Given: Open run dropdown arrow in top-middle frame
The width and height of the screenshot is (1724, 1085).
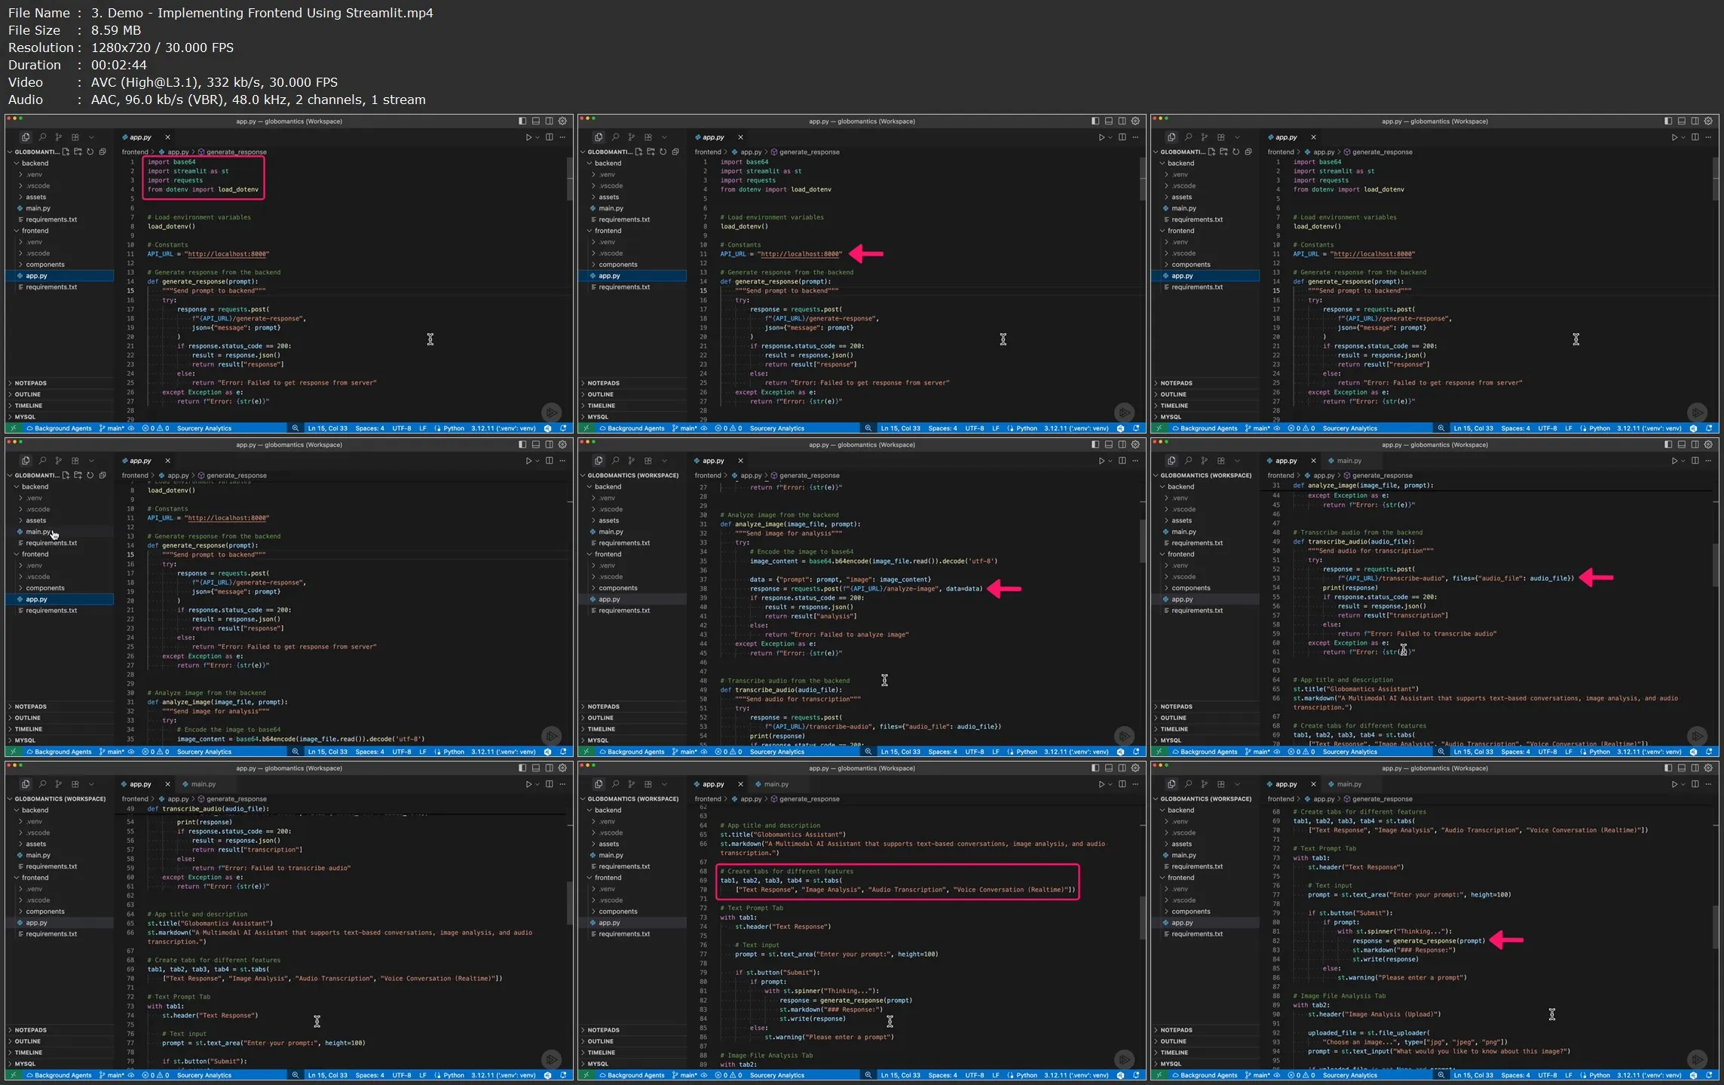Looking at the screenshot, I should 1110,137.
